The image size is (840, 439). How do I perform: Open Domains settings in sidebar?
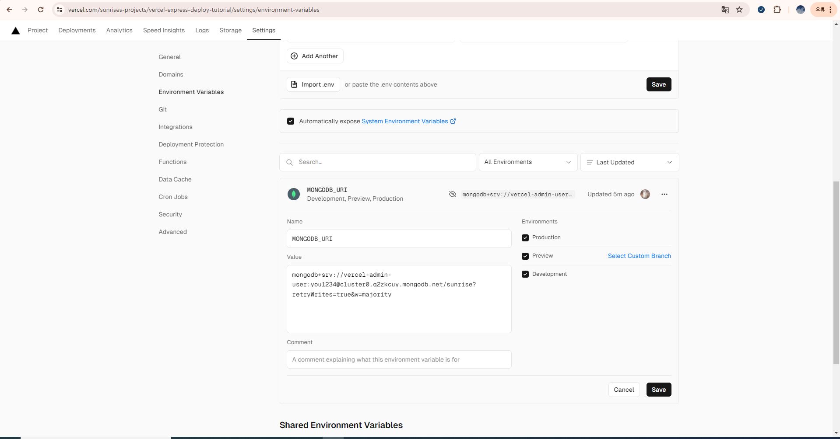point(171,74)
